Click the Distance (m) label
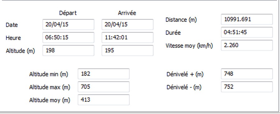Image resolution: width=280 pixels, height=114 pixels. [x=181, y=20]
